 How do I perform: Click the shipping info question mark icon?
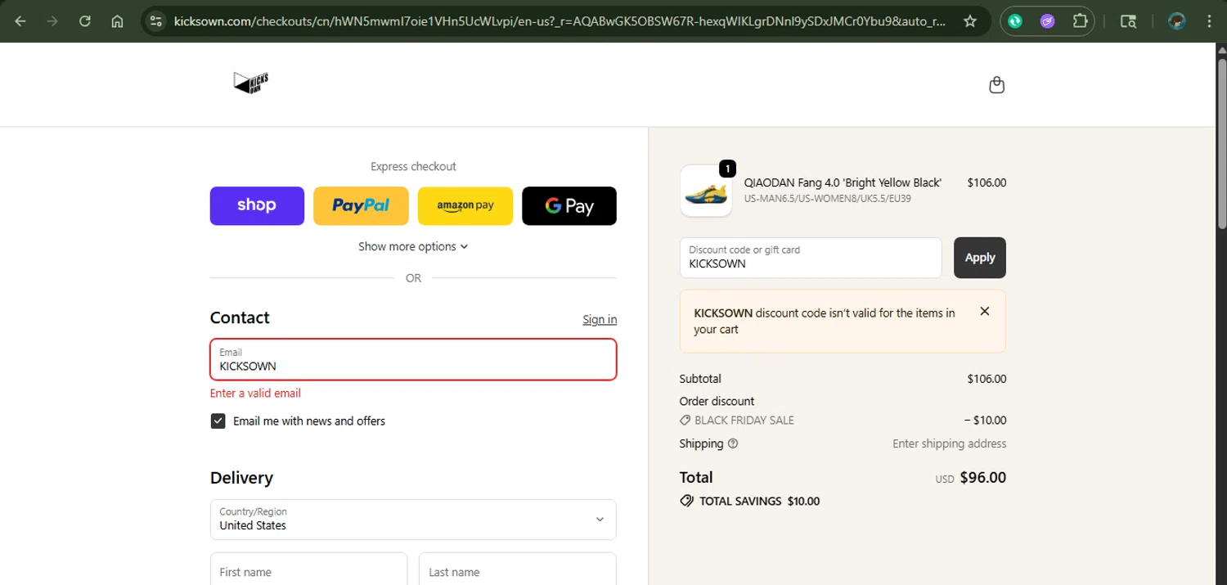[733, 443]
